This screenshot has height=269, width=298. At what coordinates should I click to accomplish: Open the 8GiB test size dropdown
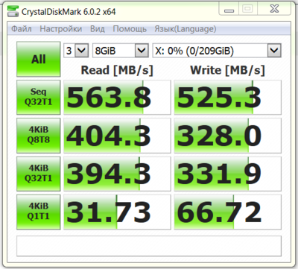coord(121,51)
